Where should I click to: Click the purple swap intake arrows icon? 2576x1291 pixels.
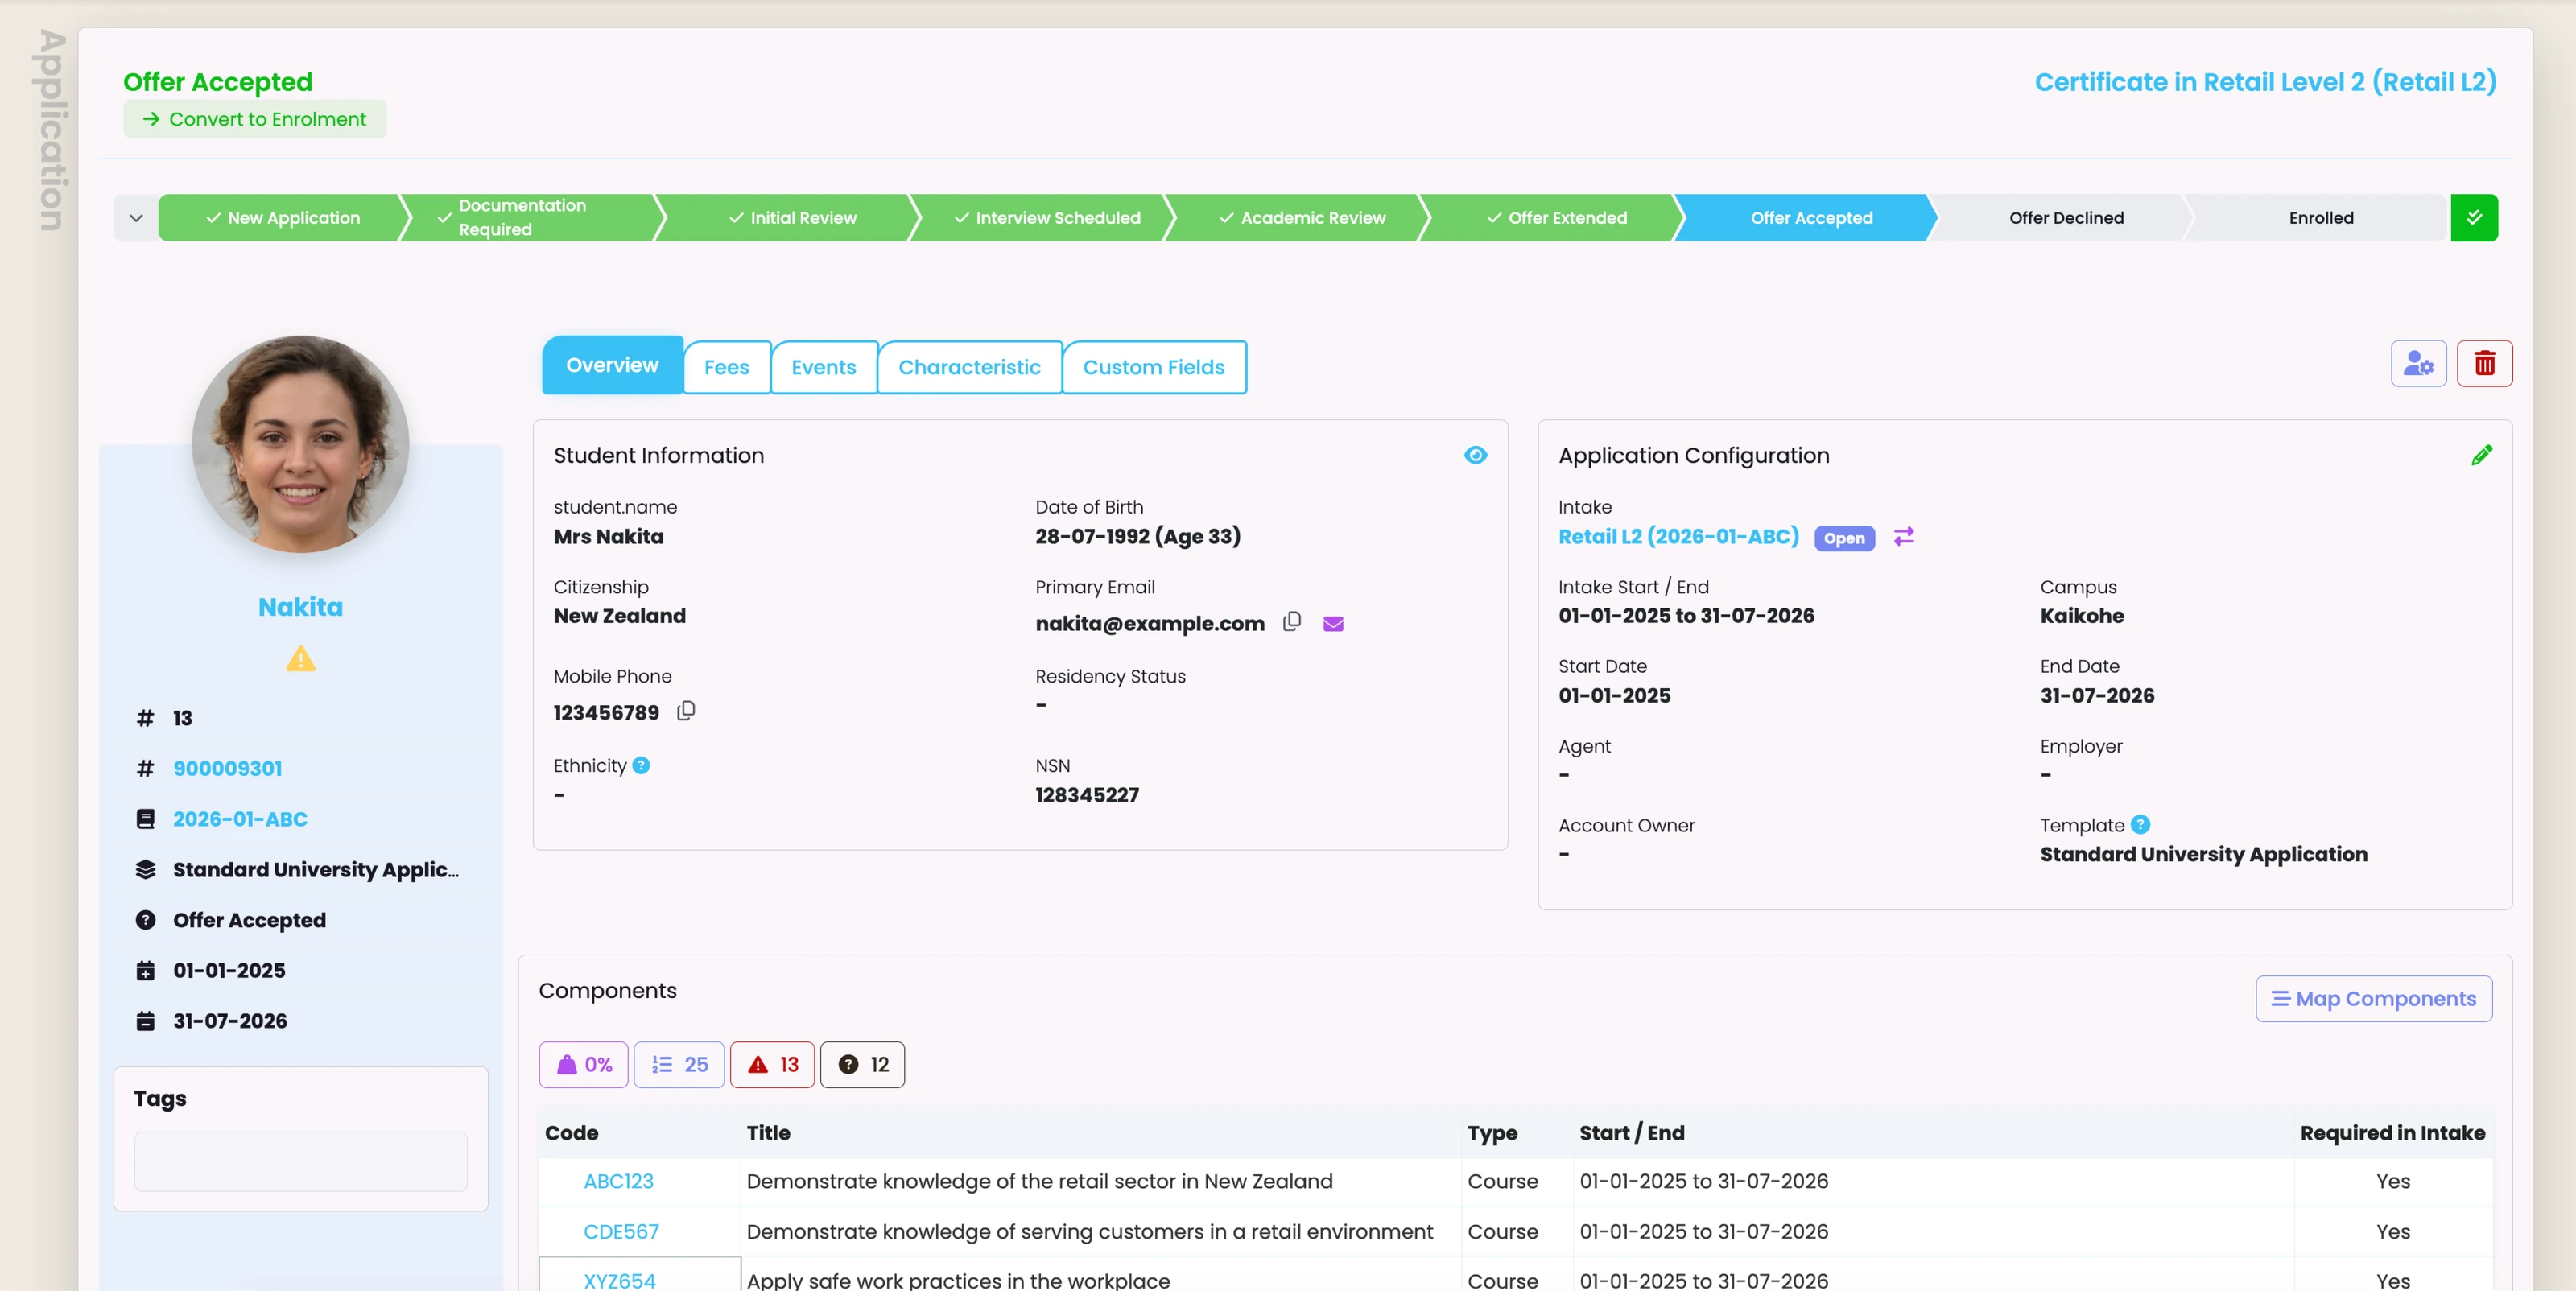(1903, 537)
